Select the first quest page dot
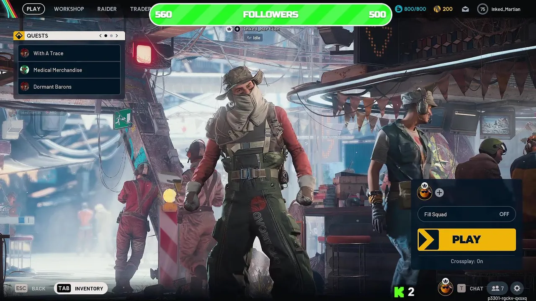 pyautogui.click(x=106, y=36)
